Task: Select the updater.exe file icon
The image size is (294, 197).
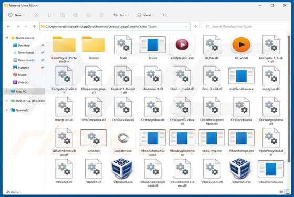Action: click(123, 138)
